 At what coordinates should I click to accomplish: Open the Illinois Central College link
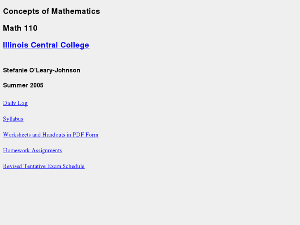click(x=46, y=45)
